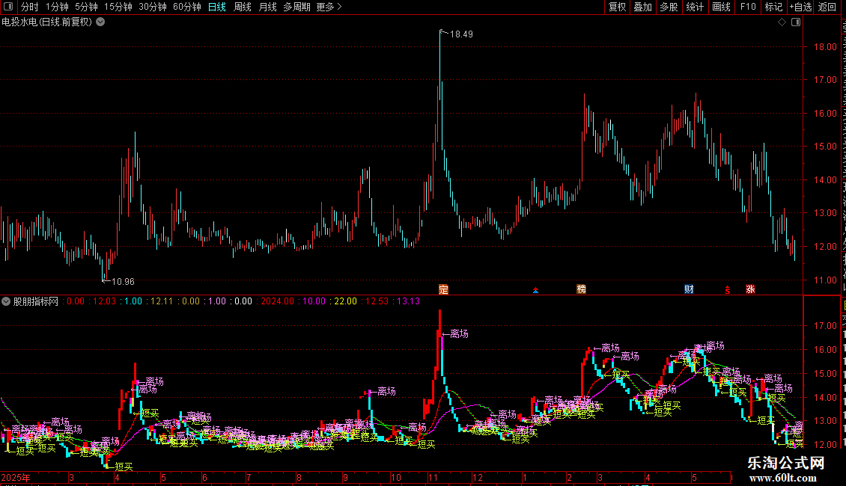
Task: Click the 复权 adjustment button
Action: pos(617,7)
